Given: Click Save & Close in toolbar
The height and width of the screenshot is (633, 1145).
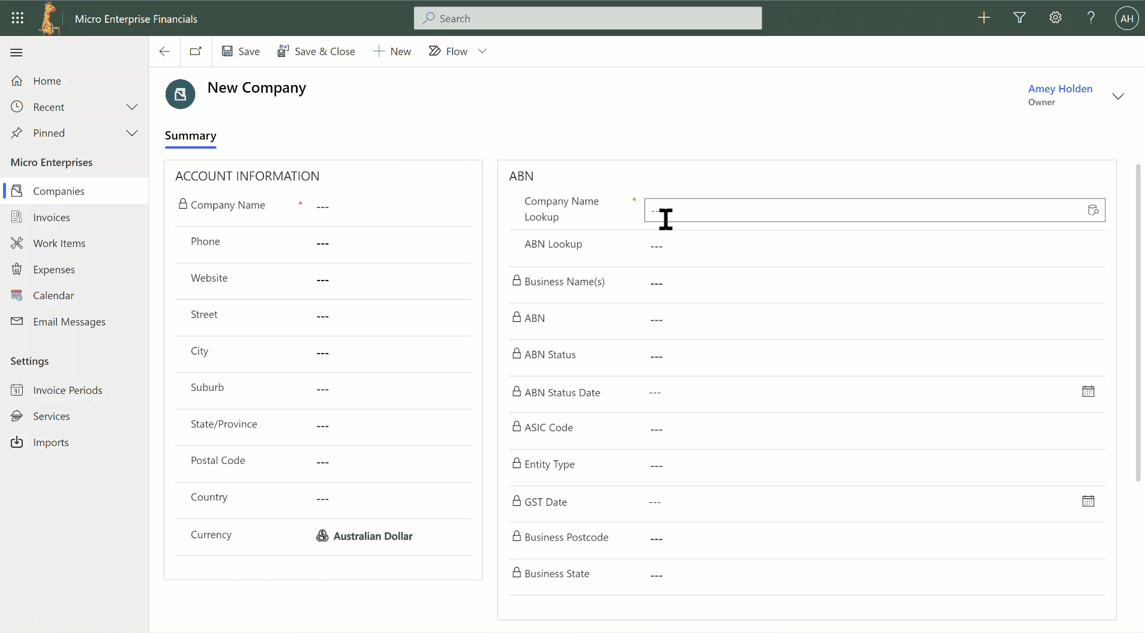Looking at the screenshot, I should tap(316, 52).
